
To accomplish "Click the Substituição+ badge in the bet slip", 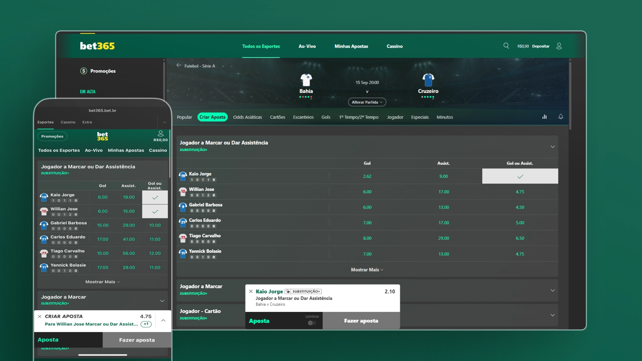I will [x=303, y=291].
